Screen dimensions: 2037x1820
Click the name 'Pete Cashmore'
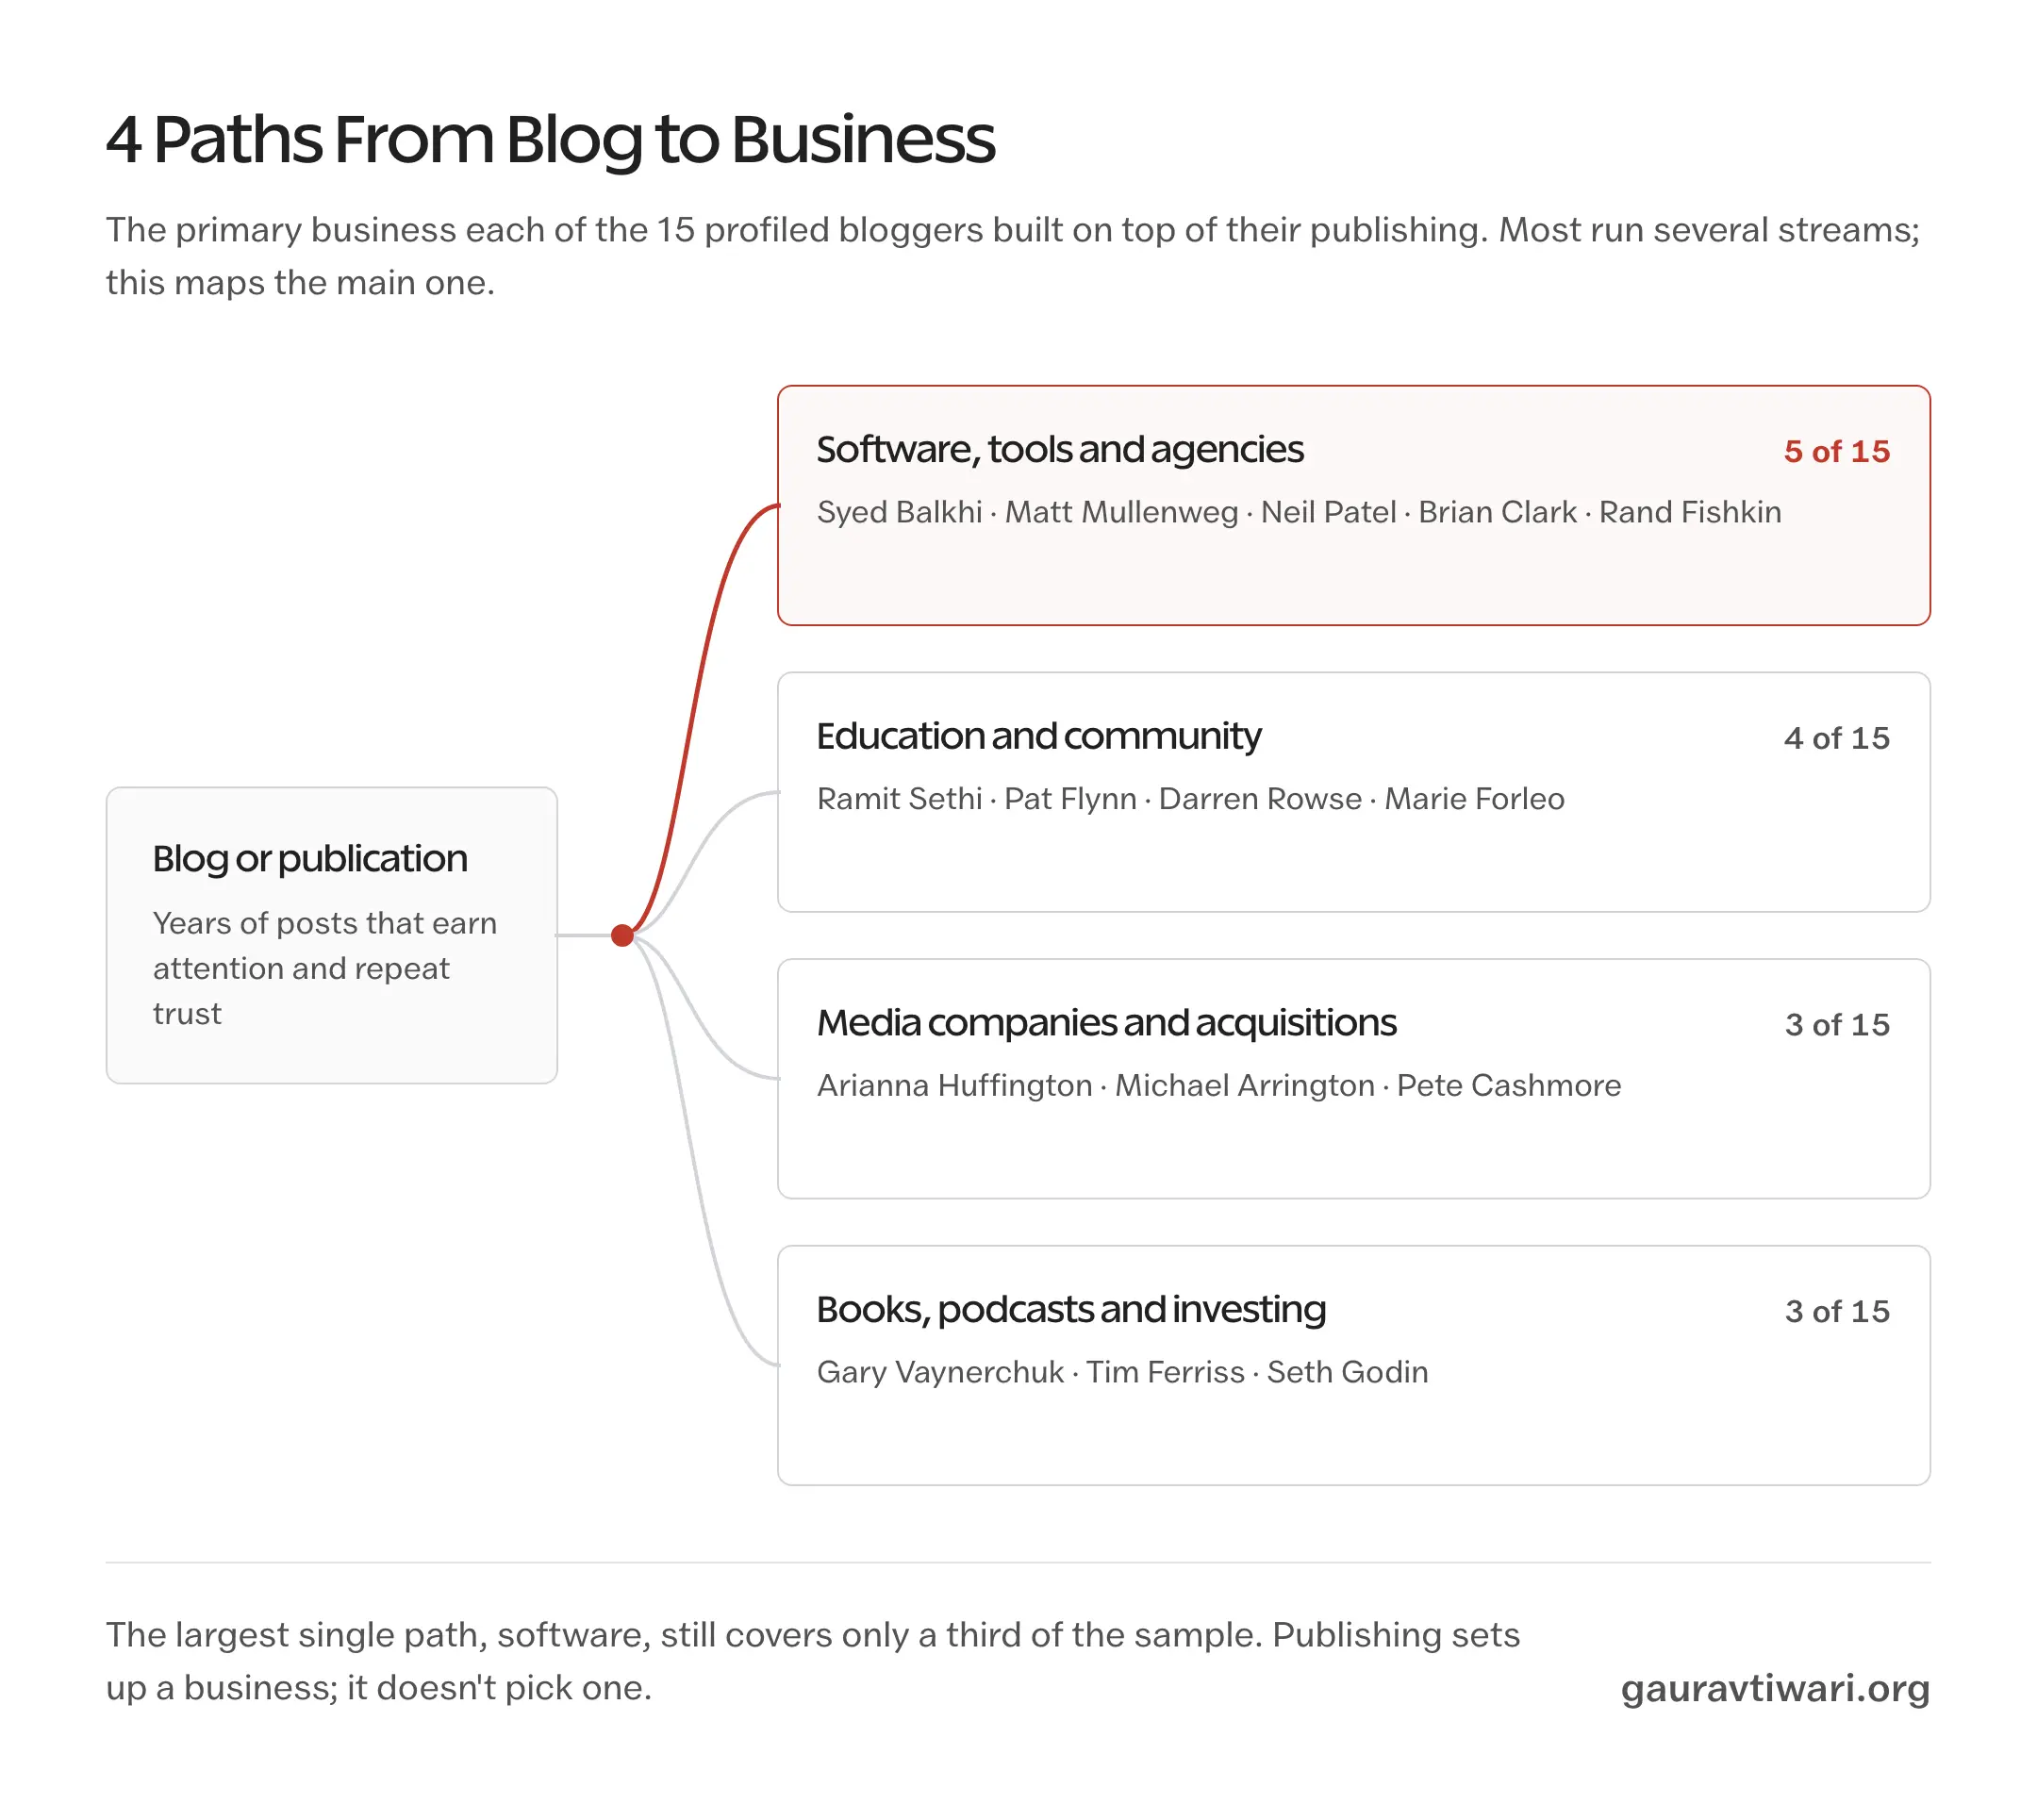coord(1508,1086)
